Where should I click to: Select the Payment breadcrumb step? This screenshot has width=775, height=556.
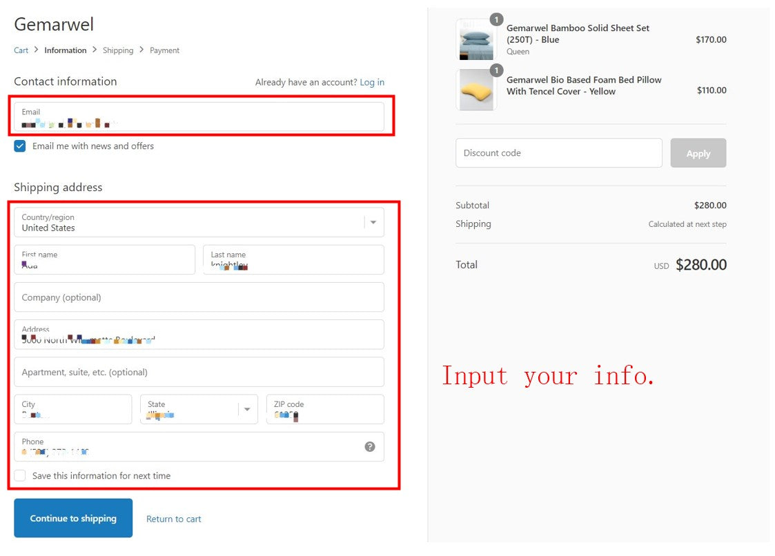click(164, 50)
